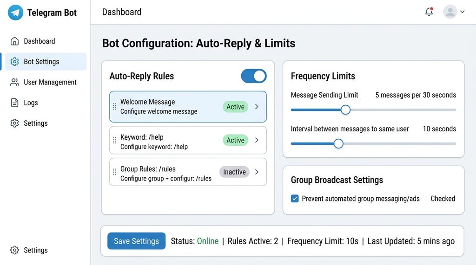Go to Logs menu item

(31, 103)
